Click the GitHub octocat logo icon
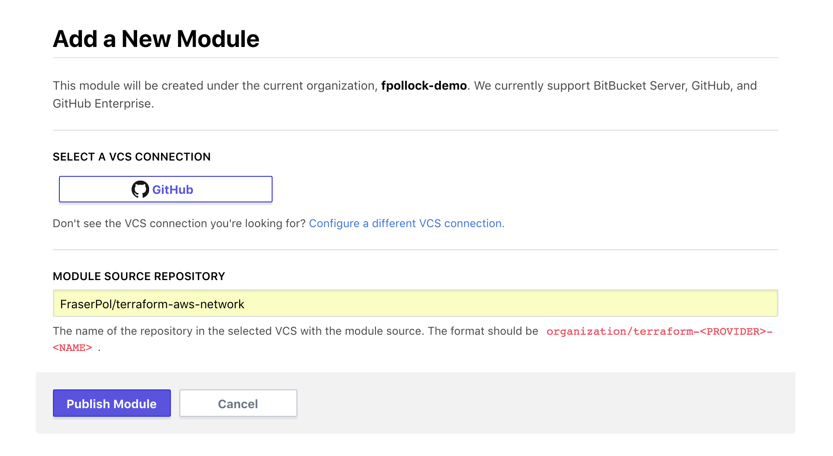Image resolution: width=833 pixels, height=456 pixels. pyautogui.click(x=140, y=189)
